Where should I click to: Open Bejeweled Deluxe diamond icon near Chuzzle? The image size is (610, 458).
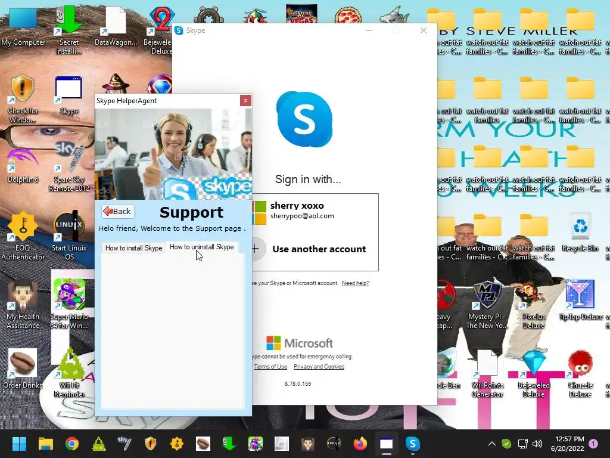click(x=533, y=373)
